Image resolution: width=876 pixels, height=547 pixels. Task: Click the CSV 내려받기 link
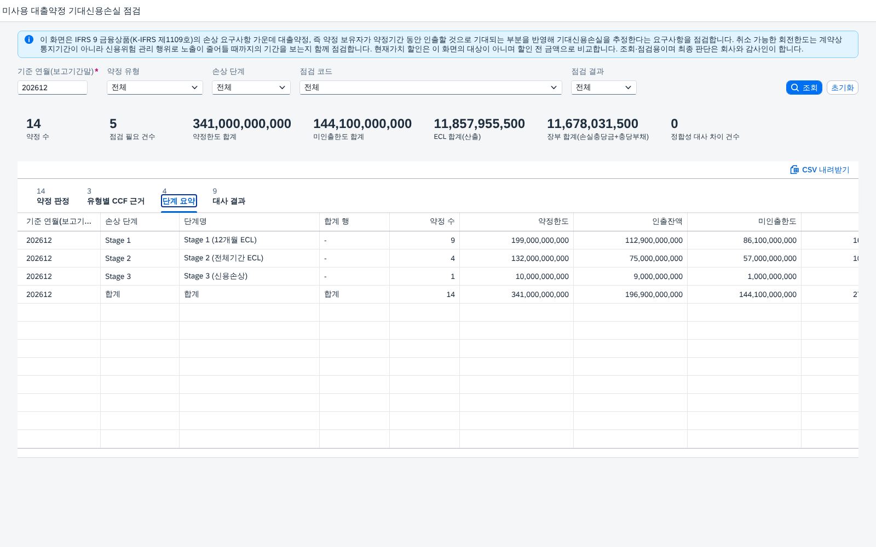coord(820,170)
